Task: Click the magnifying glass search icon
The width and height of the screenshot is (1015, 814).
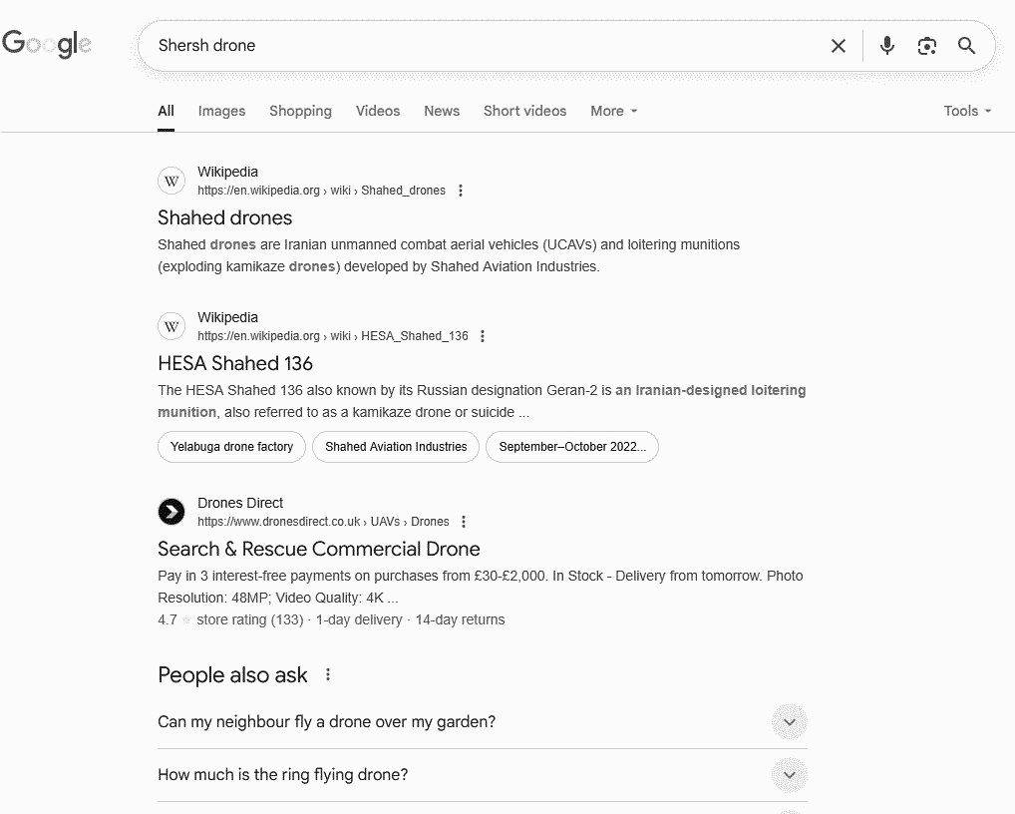Action: click(x=966, y=46)
